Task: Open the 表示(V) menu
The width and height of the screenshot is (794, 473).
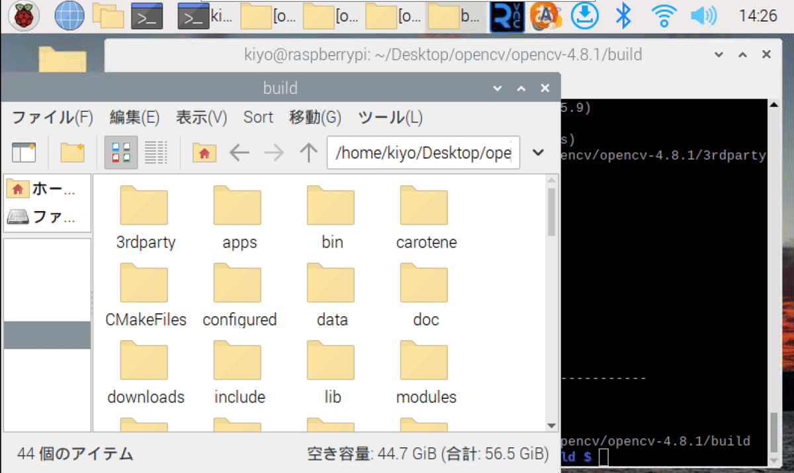Action: pos(201,118)
